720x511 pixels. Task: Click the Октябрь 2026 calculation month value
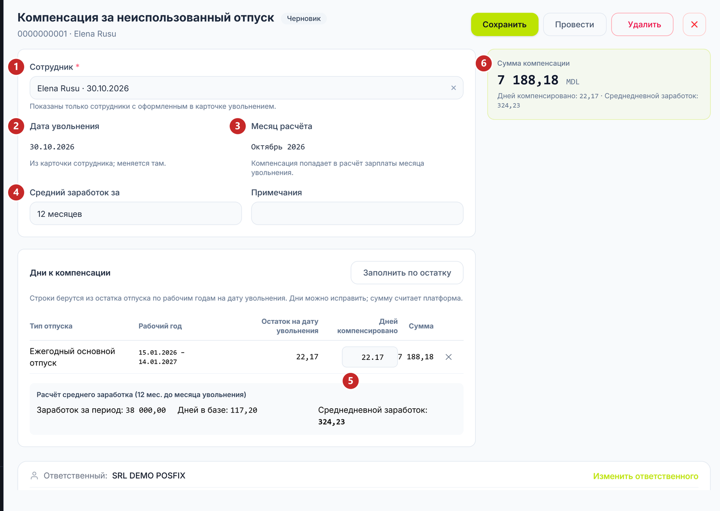(278, 147)
